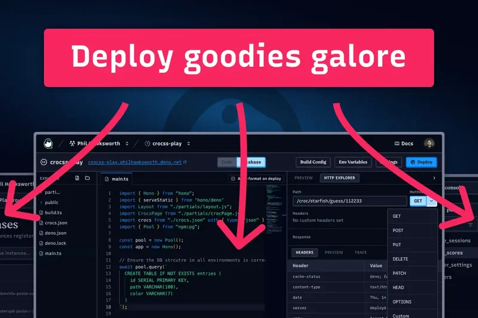
Task: Select the TRACE response tab
Action: click(x=361, y=252)
